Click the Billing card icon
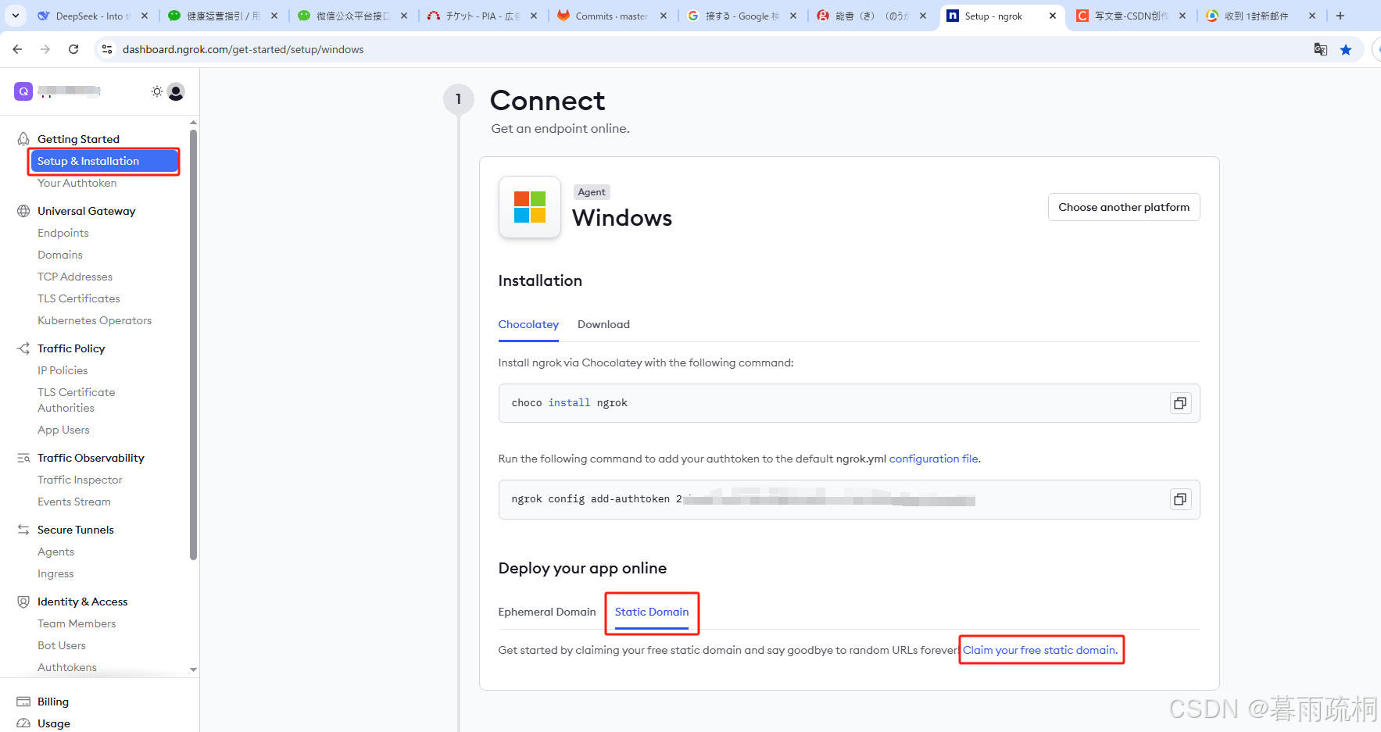The width and height of the screenshot is (1381, 732). coord(23,702)
